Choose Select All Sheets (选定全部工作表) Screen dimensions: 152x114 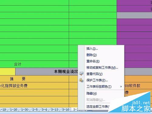pyautogui.click(x=98, y=106)
